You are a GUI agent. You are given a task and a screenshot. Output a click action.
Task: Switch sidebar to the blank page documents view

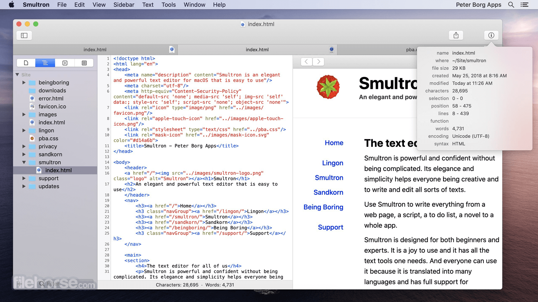point(26,63)
